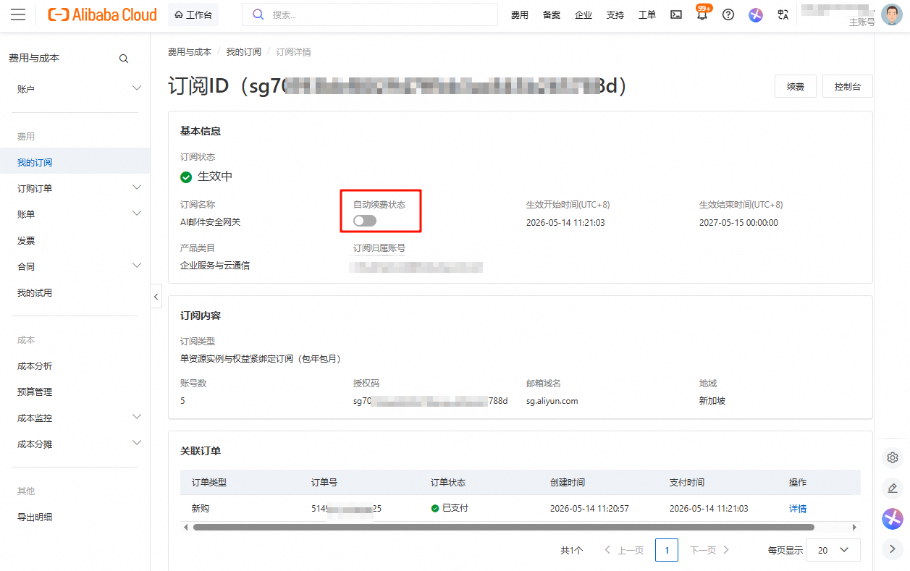The height and width of the screenshot is (571, 910).
Task: Open the user avatar menu
Action: click(x=892, y=14)
